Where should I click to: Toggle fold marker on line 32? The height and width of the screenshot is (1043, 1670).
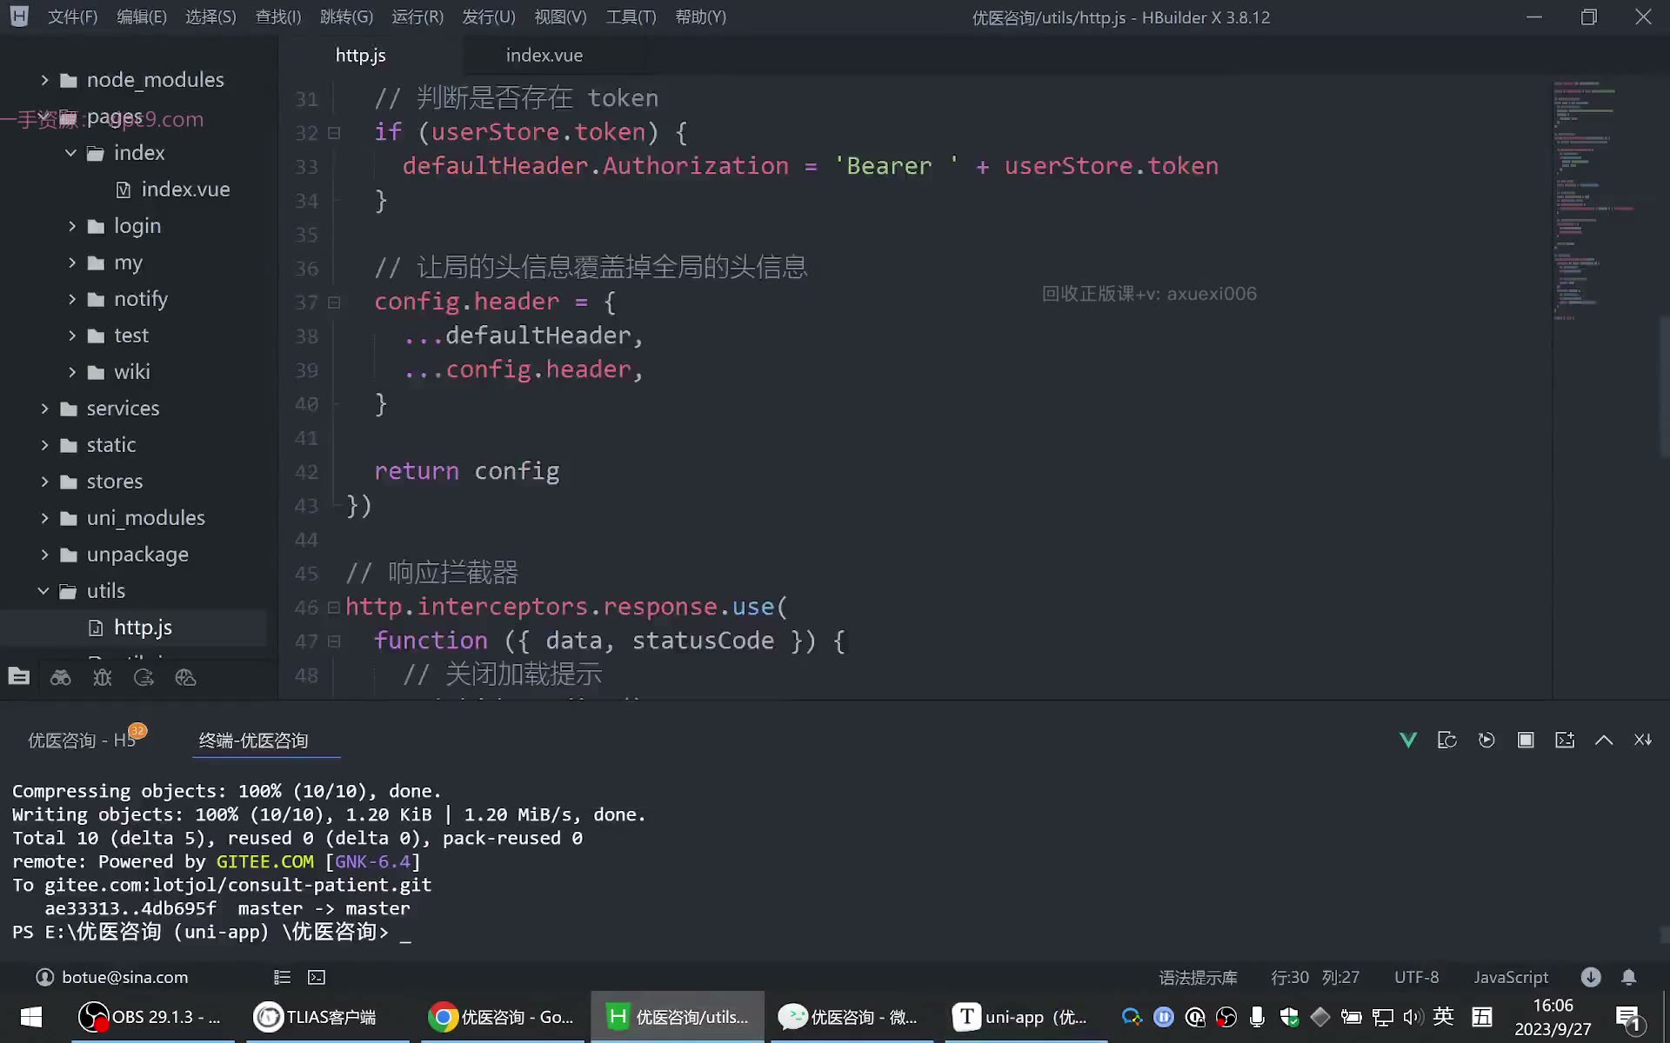pos(334,133)
